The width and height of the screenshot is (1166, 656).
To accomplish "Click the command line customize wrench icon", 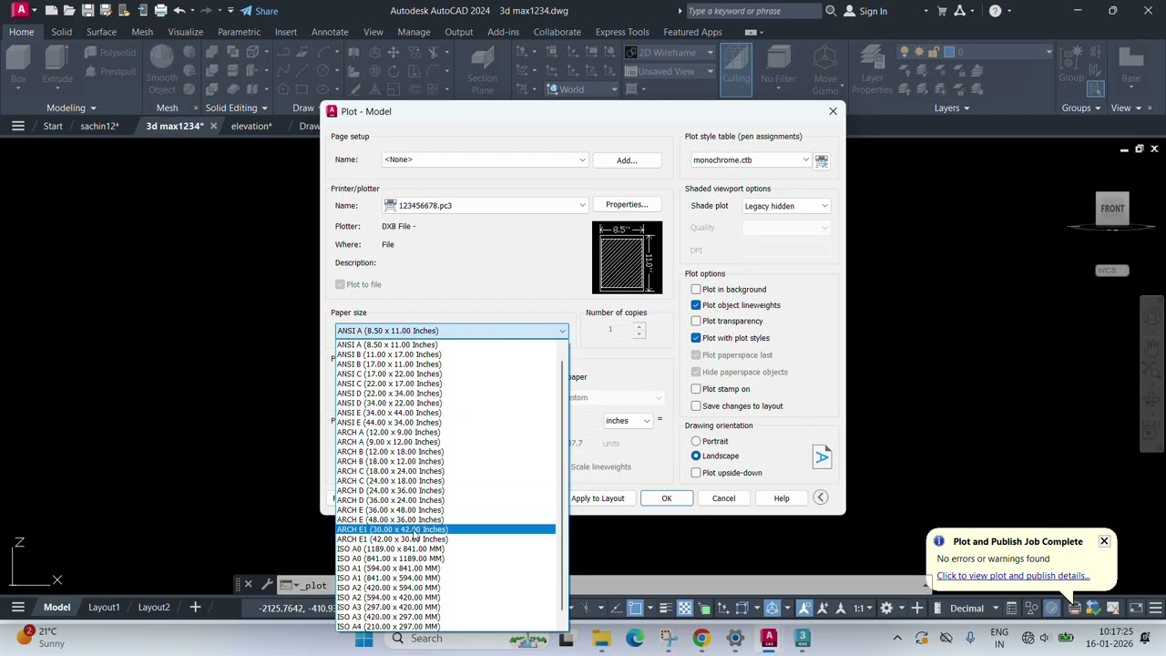I will [267, 584].
